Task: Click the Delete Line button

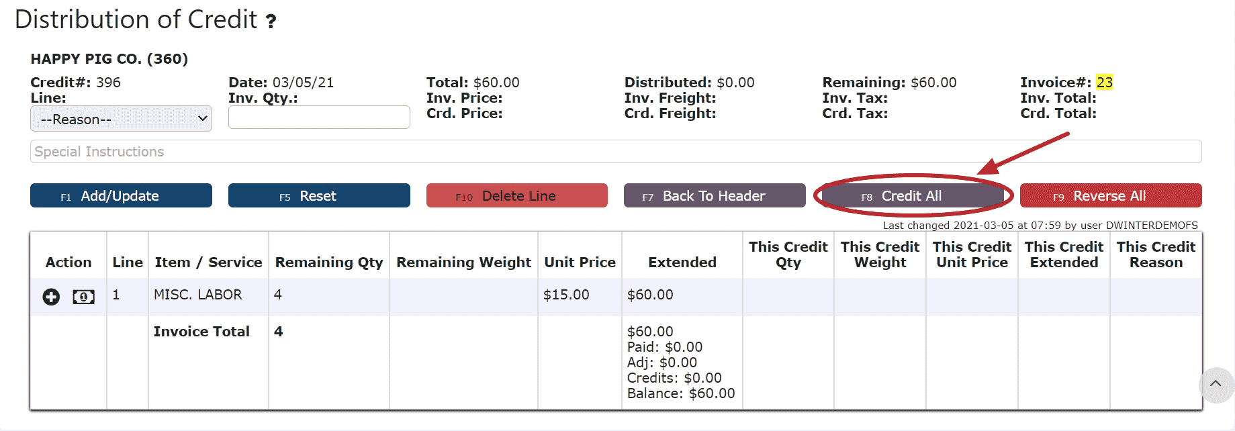Action: pyautogui.click(x=516, y=196)
